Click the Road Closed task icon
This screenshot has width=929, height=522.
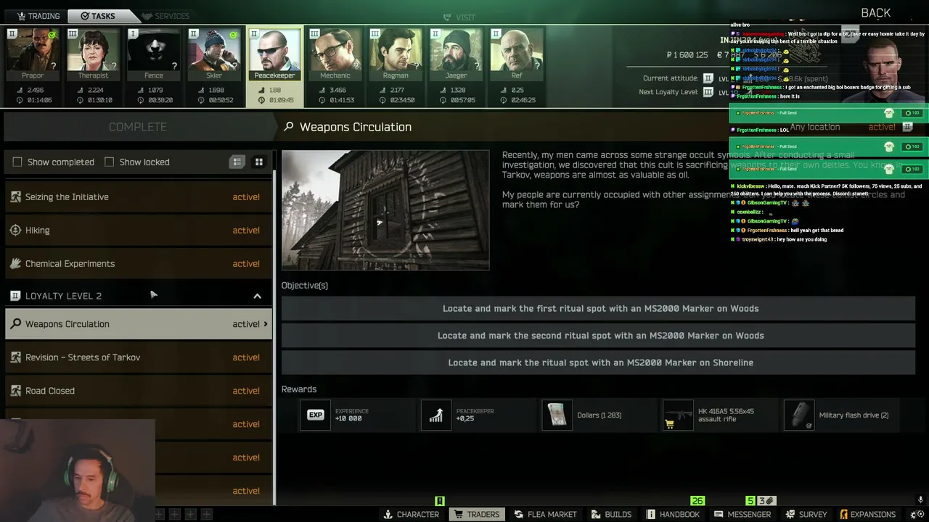[x=15, y=391]
